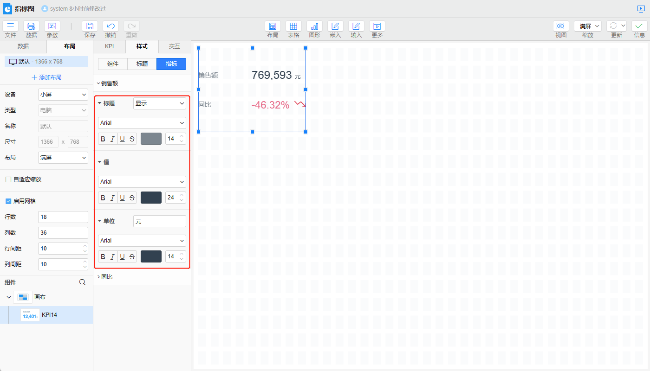650x371 pixels.
Task: Switch to the KPI tab
Action: click(109, 46)
